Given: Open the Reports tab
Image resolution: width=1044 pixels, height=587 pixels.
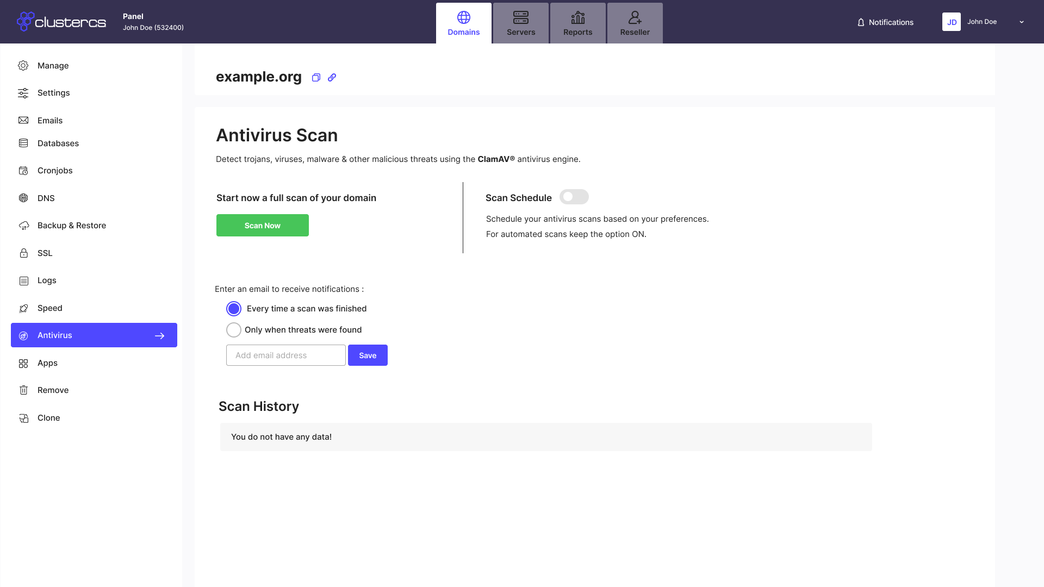Looking at the screenshot, I should [x=577, y=23].
